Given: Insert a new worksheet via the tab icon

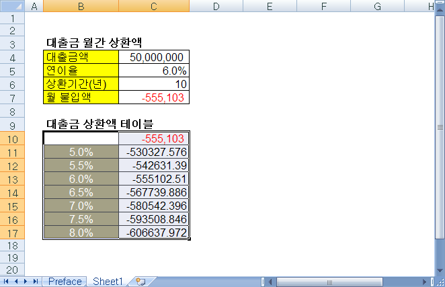Looking at the screenshot, I should [x=140, y=282].
